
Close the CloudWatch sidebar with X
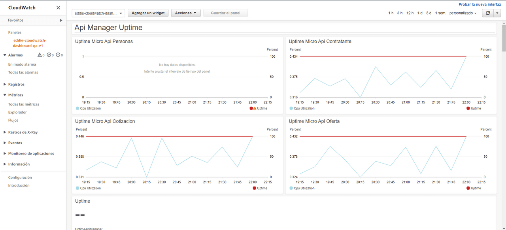coord(58,8)
